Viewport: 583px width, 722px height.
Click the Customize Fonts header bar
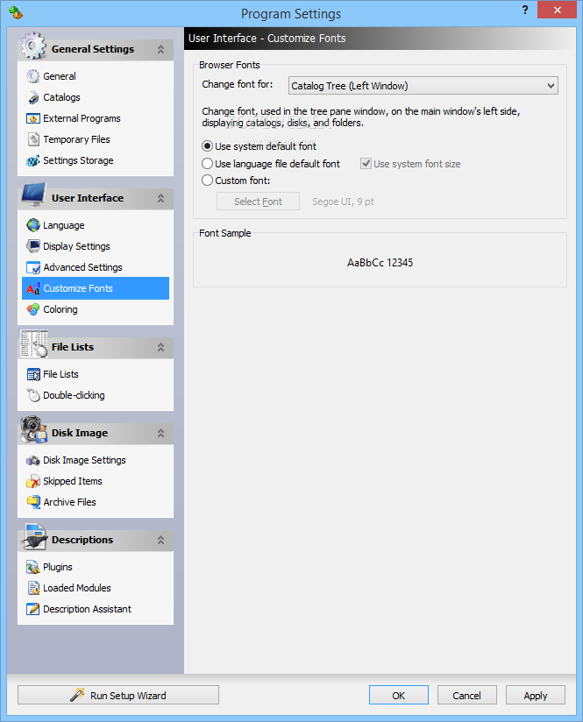(380, 39)
